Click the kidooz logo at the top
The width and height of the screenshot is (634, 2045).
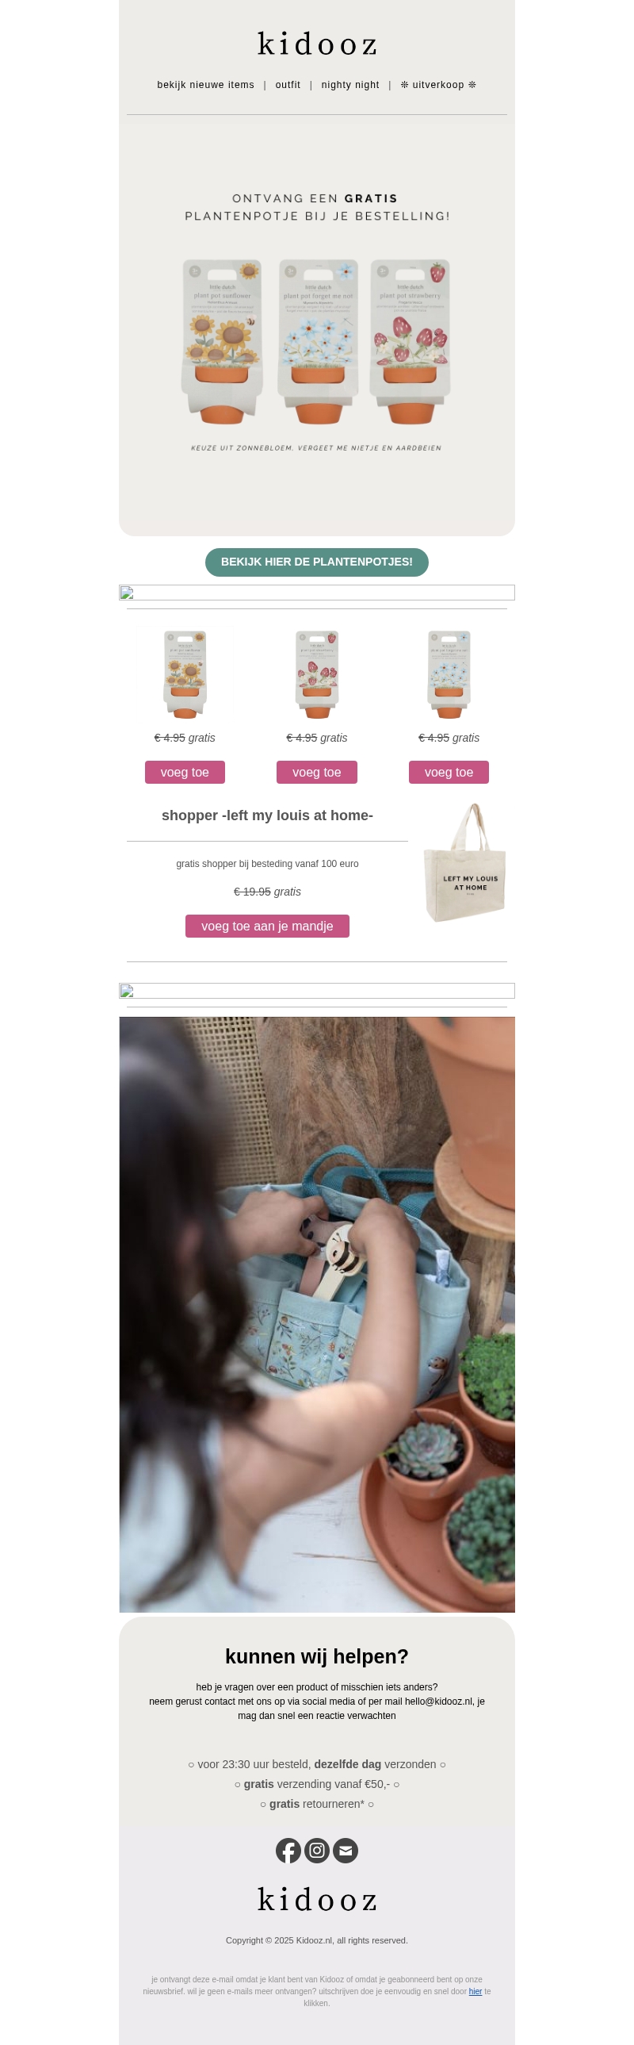point(316,44)
